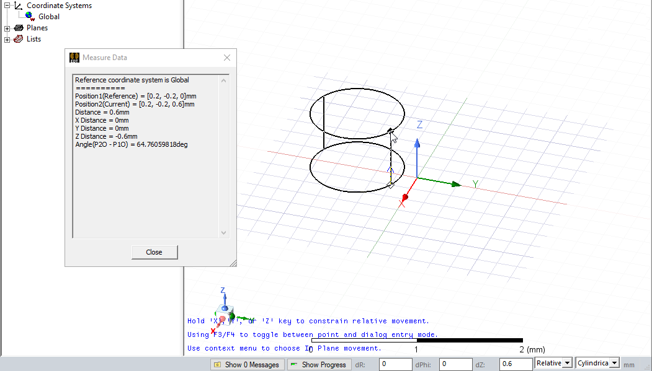
Task: Click the blue Z axis arrow in viewport
Action: click(417, 144)
